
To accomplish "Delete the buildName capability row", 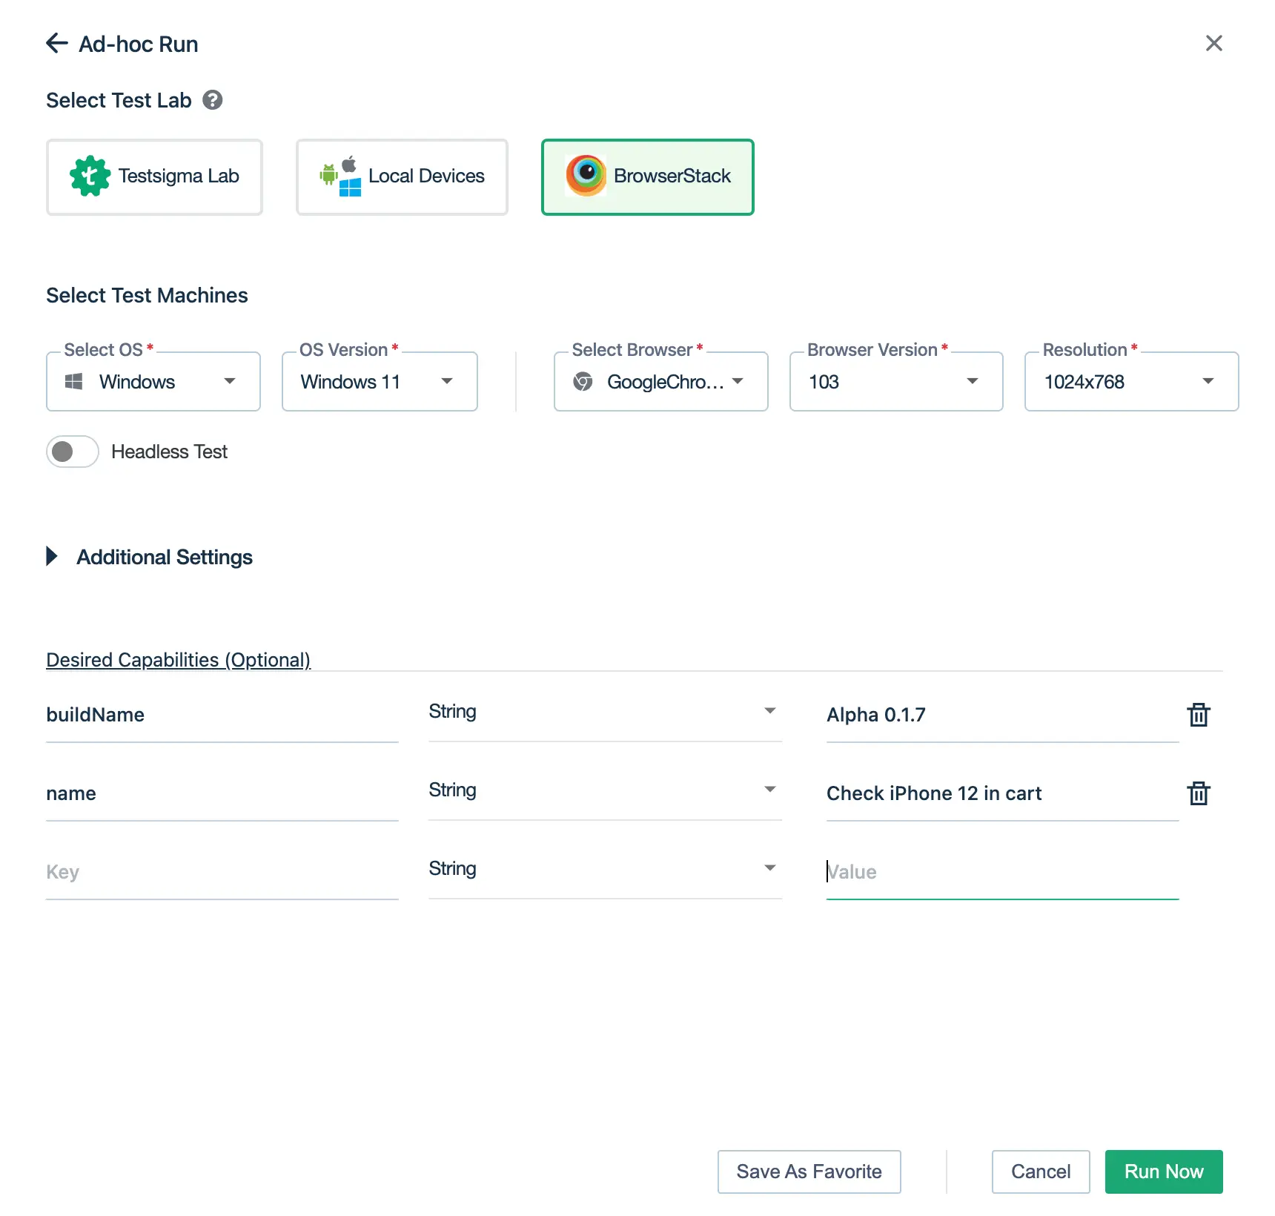I will (1198, 715).
